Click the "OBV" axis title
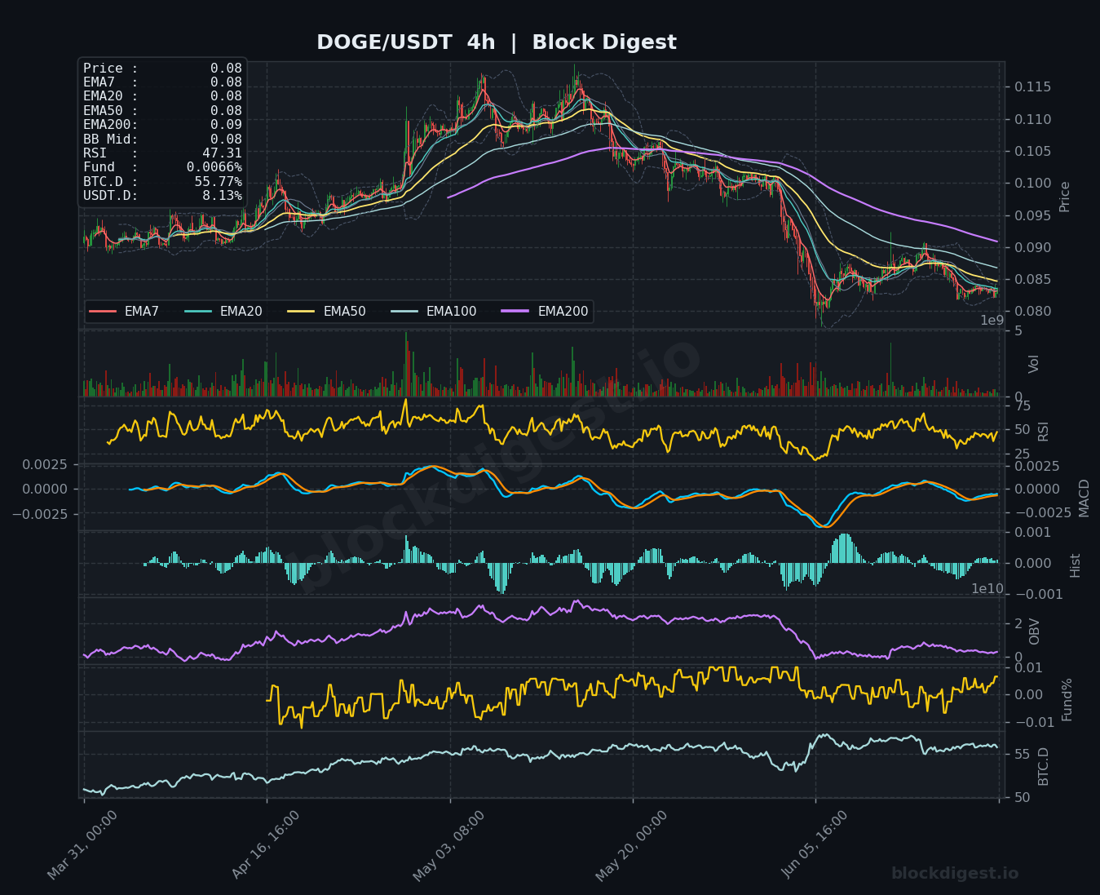 [x=1034, y=631]
